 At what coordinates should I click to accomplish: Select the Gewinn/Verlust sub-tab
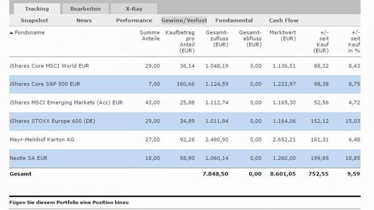click(x=184, y=20)
